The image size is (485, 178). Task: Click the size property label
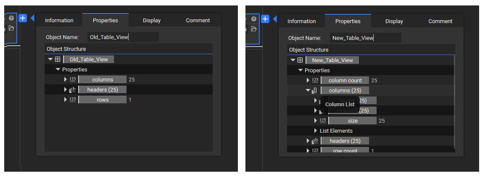pyautogui.click(x=352, y=121)
